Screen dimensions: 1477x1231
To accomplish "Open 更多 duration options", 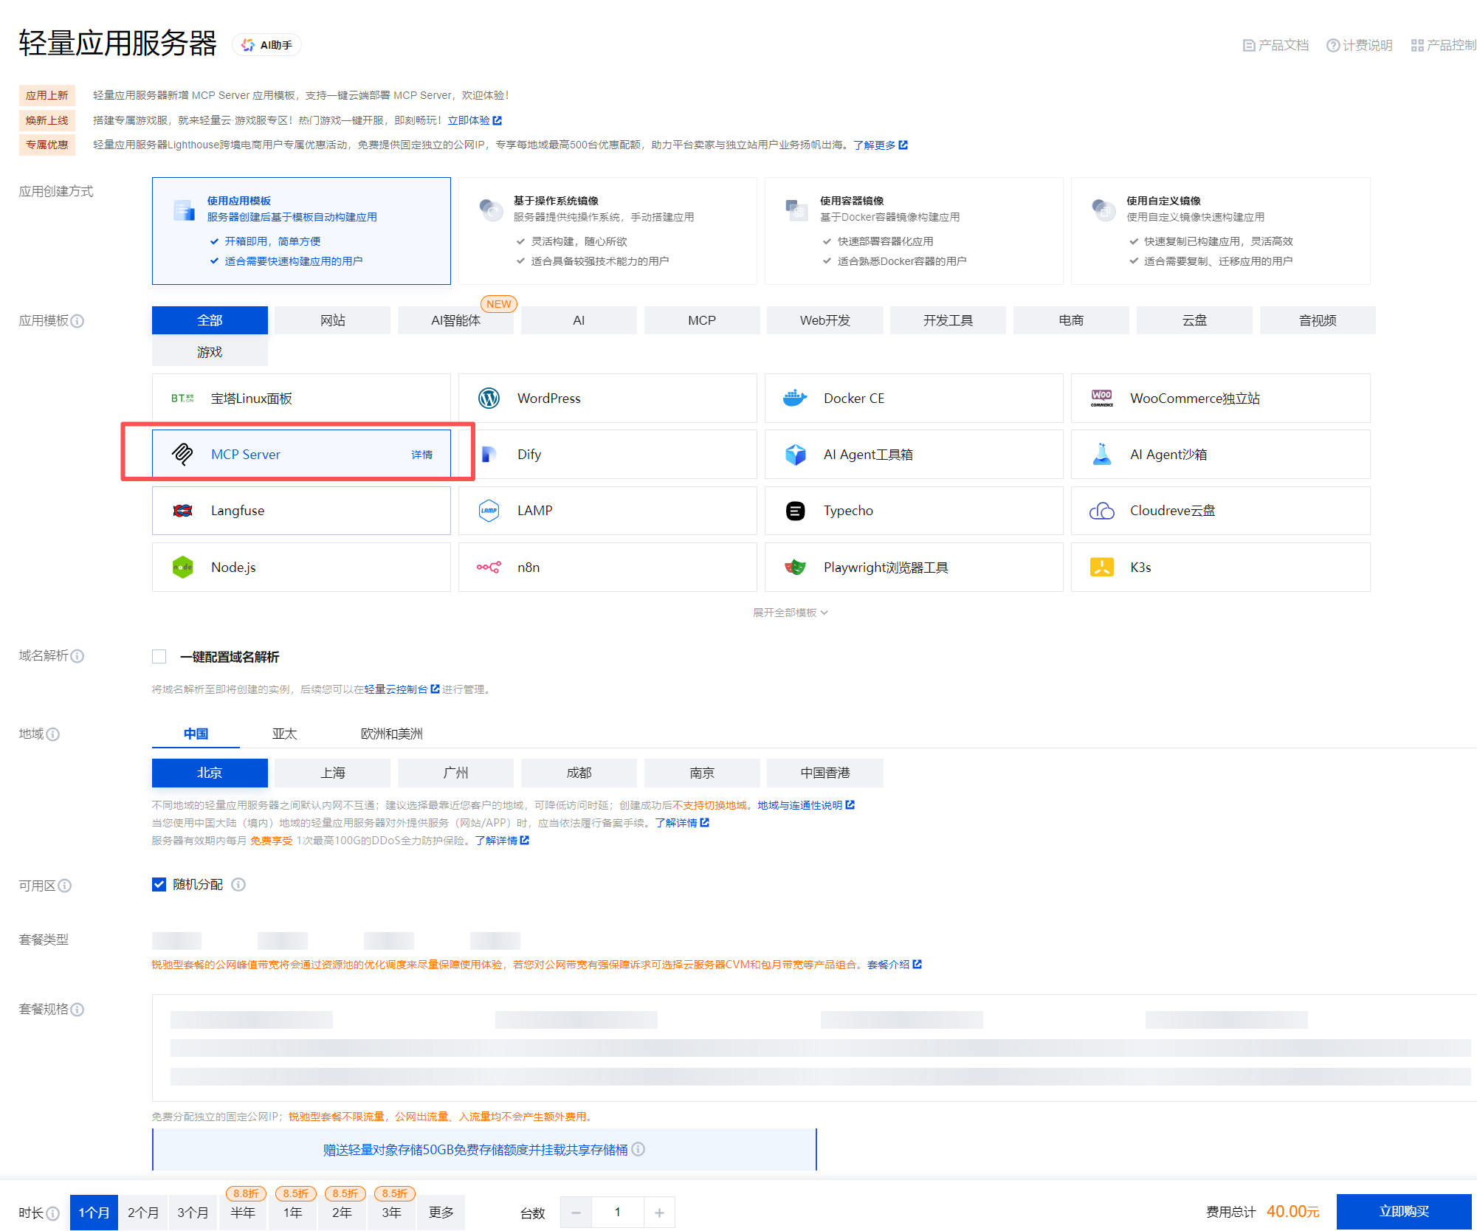I will pyautogui.click(x=441, y=1213).
